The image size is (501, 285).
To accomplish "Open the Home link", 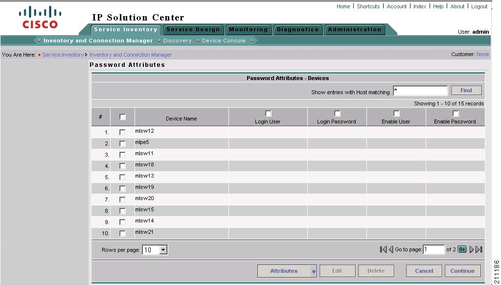I will click(x=343, y=6).
